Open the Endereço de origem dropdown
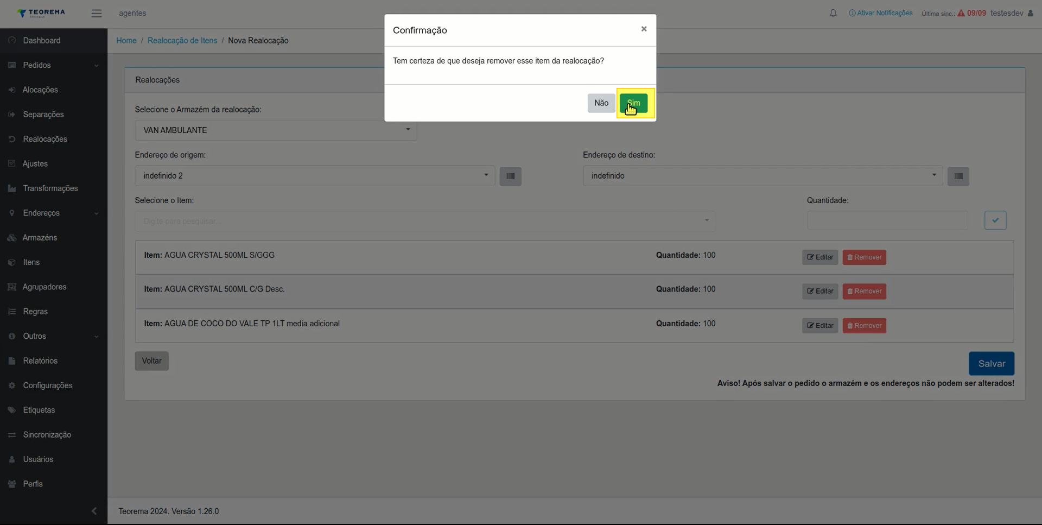 315,176
